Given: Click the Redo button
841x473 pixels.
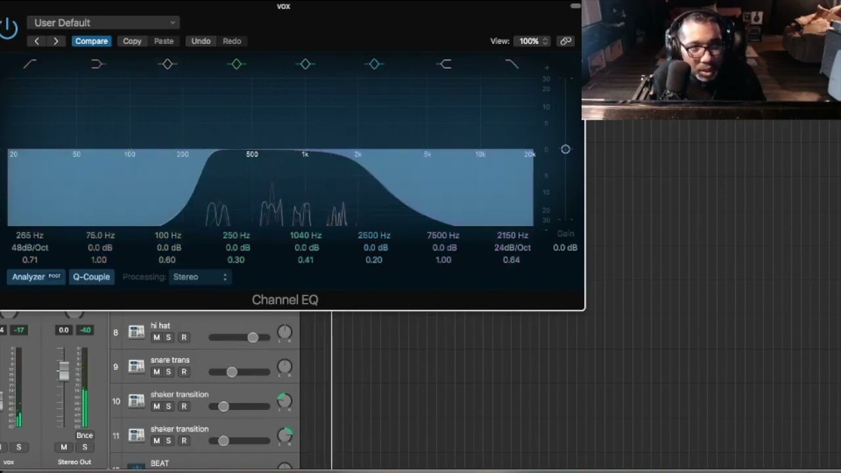Looking at the screenshot, I should pos(232,41).
